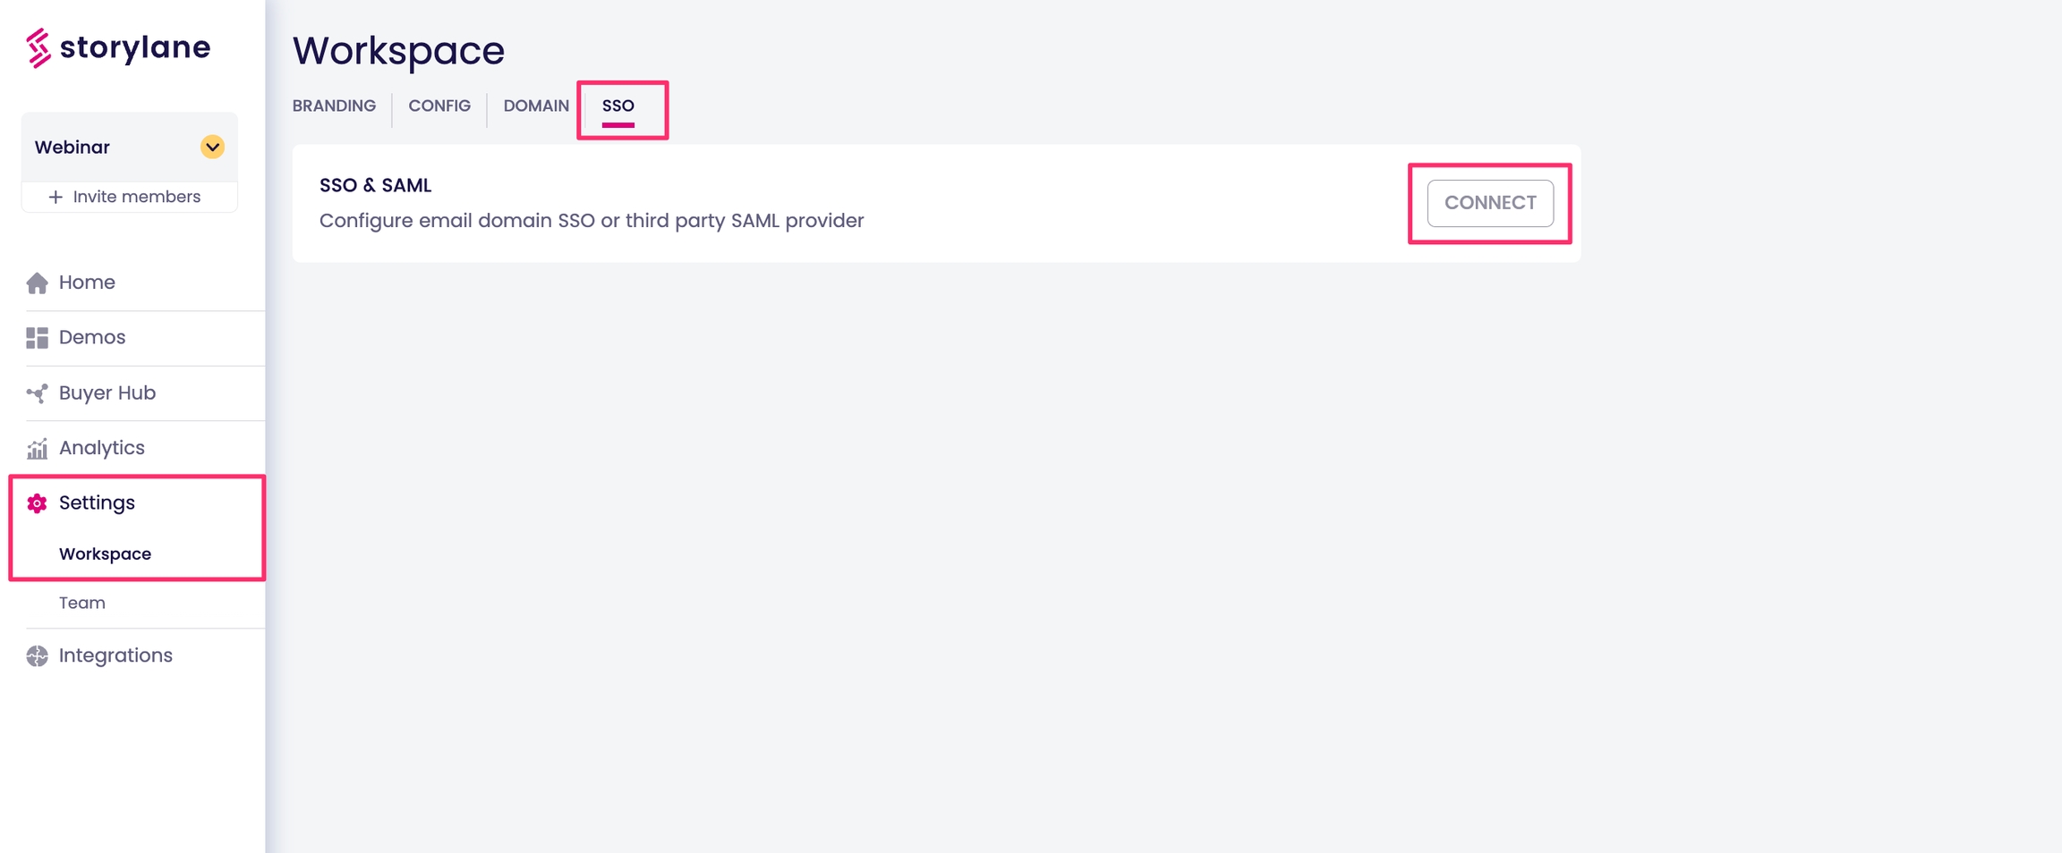Viewport: 2062px width, 853px height.
Task: Select the SSO tab
Action: tap(618, 106)
